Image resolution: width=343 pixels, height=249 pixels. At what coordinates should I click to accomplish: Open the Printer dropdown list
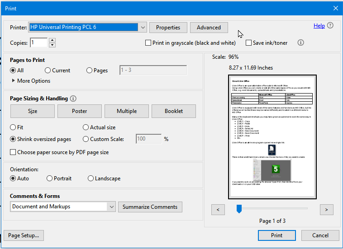[x=143, y=28]
